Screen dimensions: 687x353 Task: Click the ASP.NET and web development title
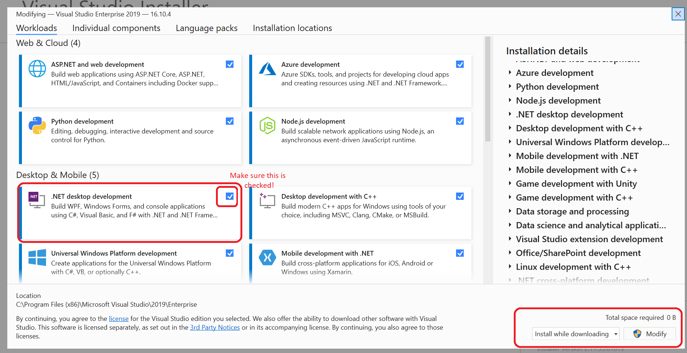click(x=98, y=64)
